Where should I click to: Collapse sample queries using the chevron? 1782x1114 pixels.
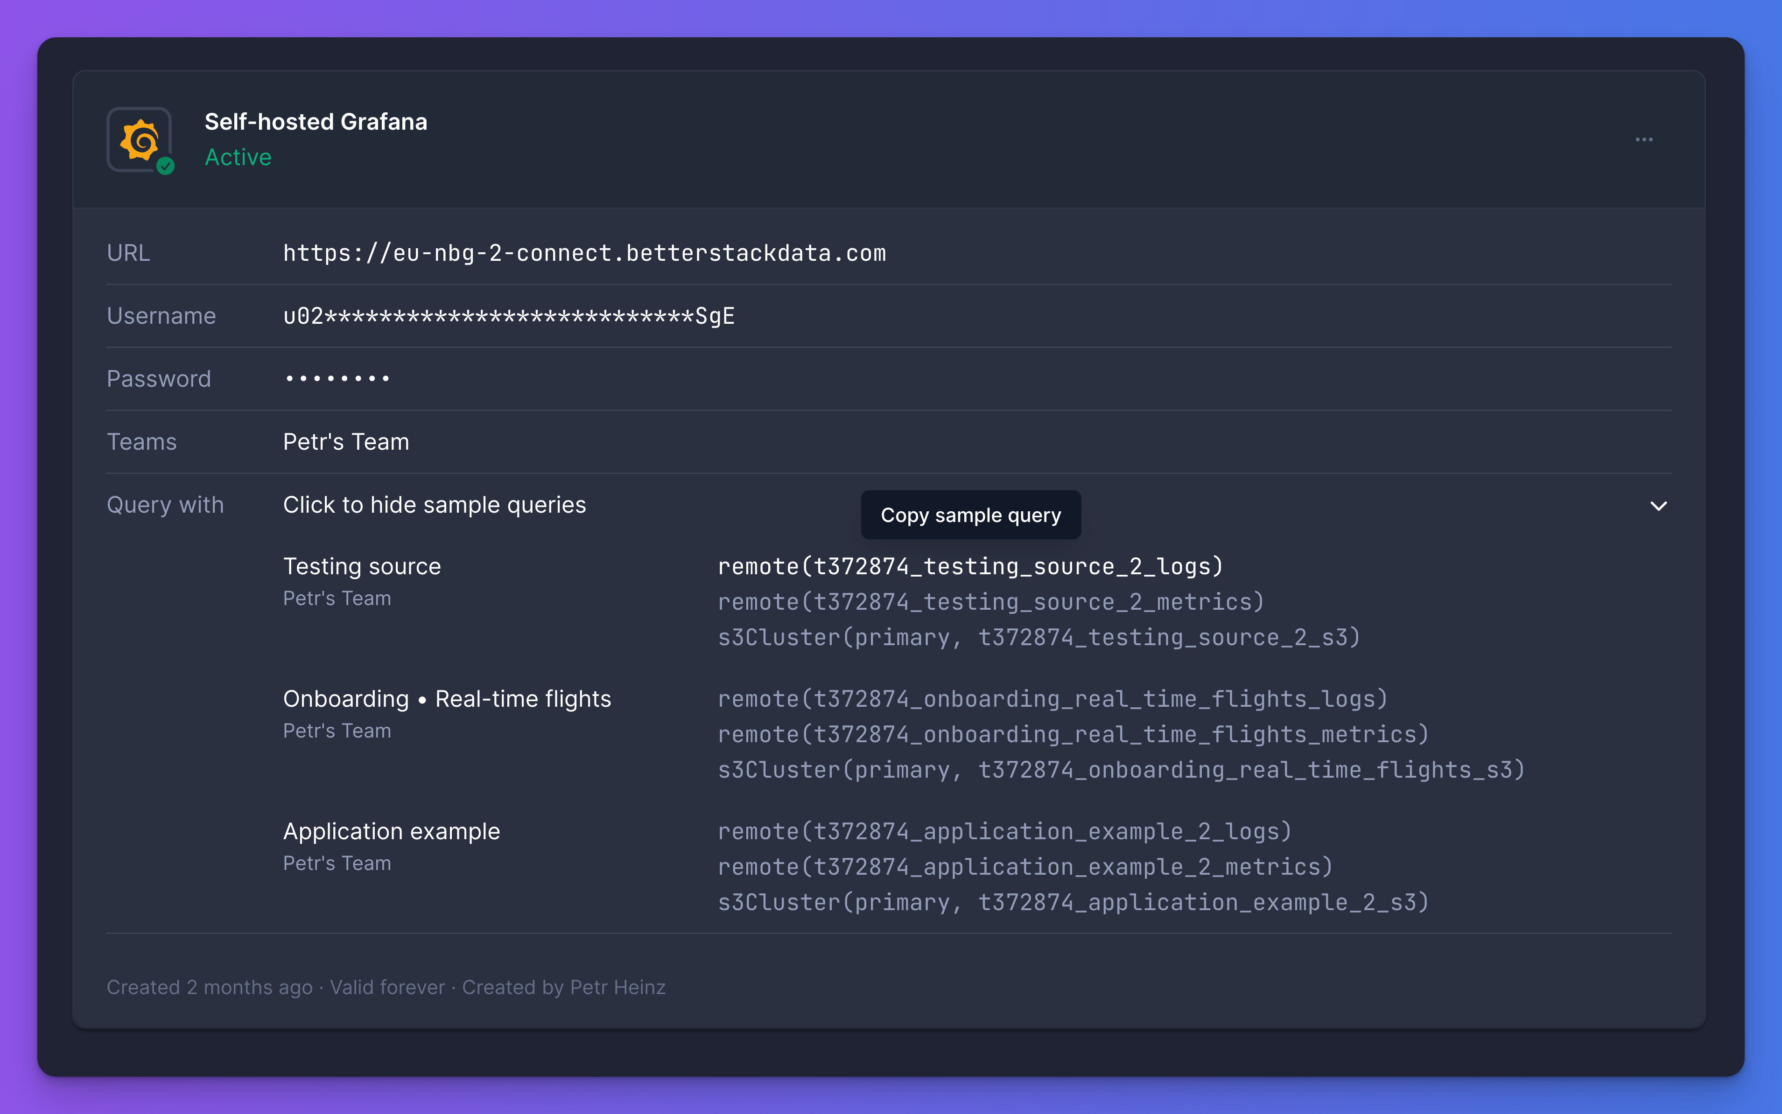(1657, 506)
